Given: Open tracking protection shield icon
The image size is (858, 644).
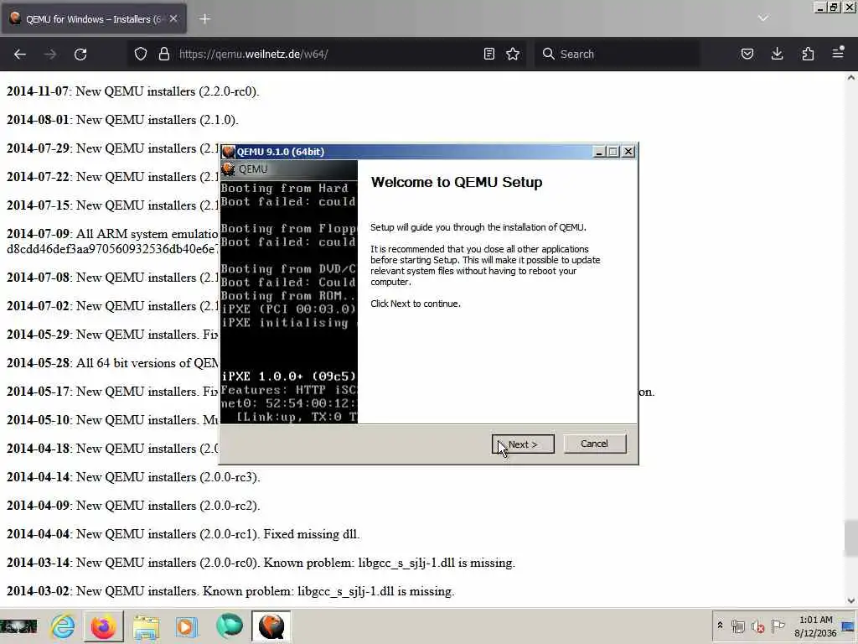Looking at the screenshot, I should coord(141,55).
